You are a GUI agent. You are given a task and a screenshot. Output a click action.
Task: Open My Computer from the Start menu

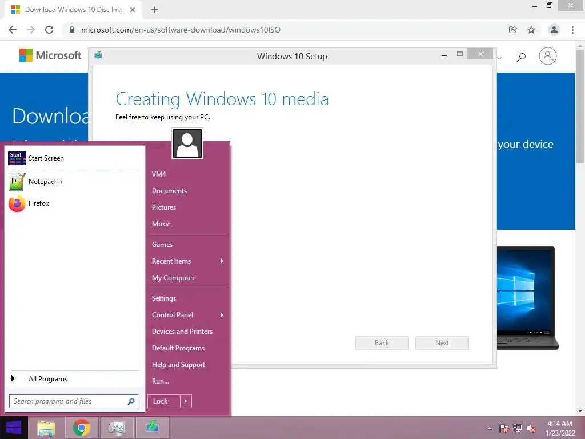(173, 278)
